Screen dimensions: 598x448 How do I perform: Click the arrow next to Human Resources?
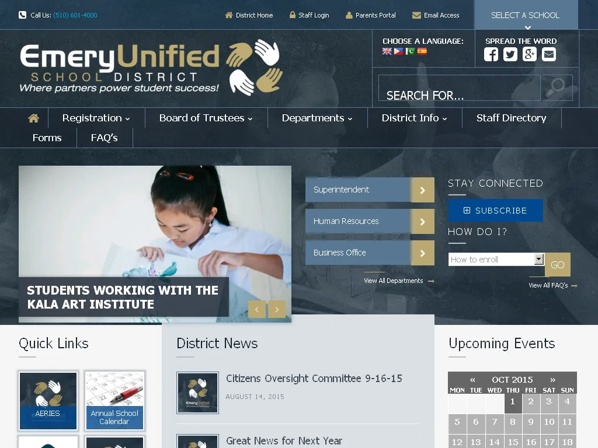pos(423,221)
